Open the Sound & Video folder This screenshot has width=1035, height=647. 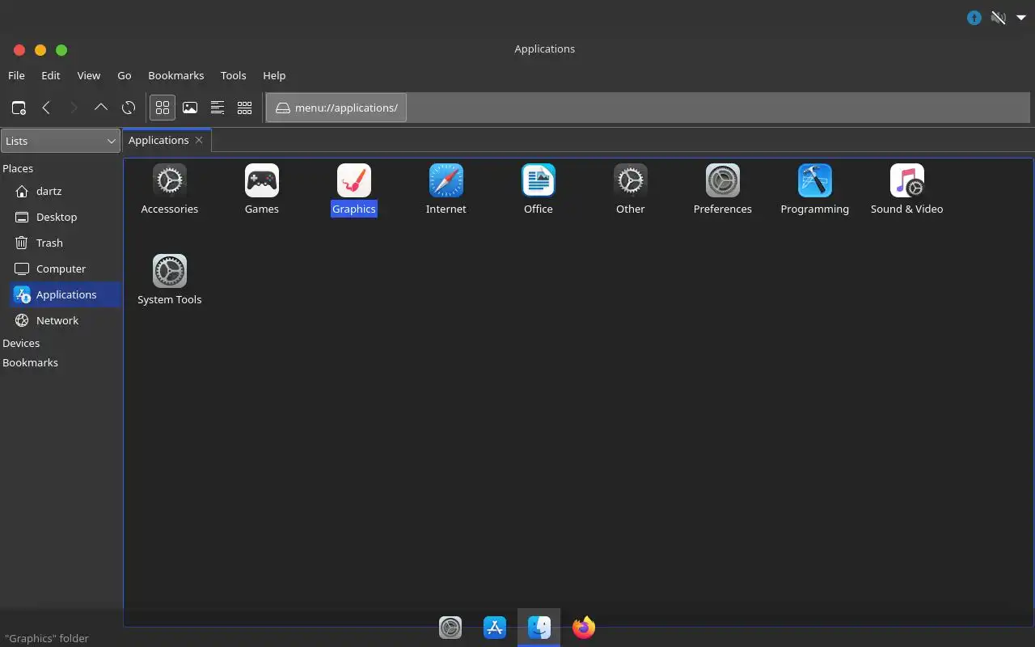(x=907, y=189)
